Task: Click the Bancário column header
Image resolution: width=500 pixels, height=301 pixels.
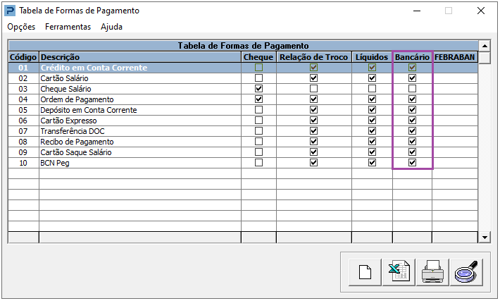Action: (x=412, y=57)
